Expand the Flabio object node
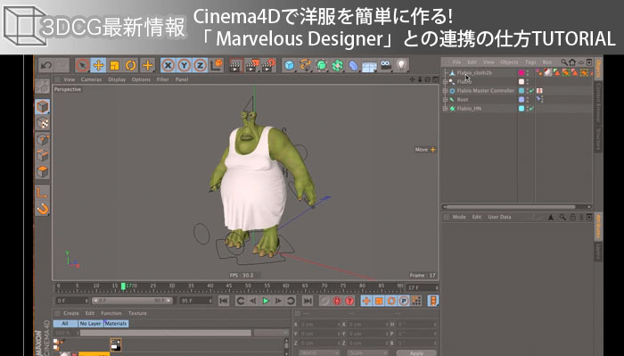This screenshot has height=356, width=624. tap(446, 81)
